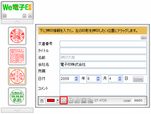Image resolution: width=151 pixels, height=114 pixels.
Task: Open the help question mark icon
Action: [x=24, y=16]
